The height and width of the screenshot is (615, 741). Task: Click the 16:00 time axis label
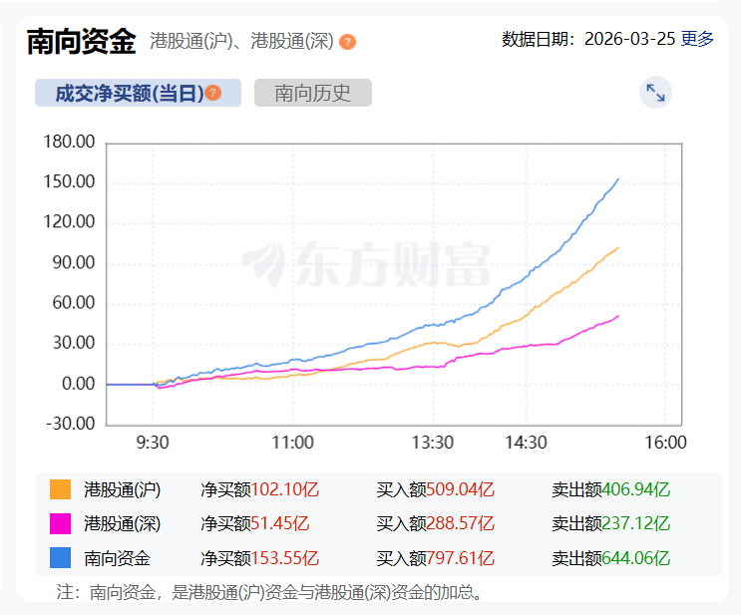tap(666, 443)
